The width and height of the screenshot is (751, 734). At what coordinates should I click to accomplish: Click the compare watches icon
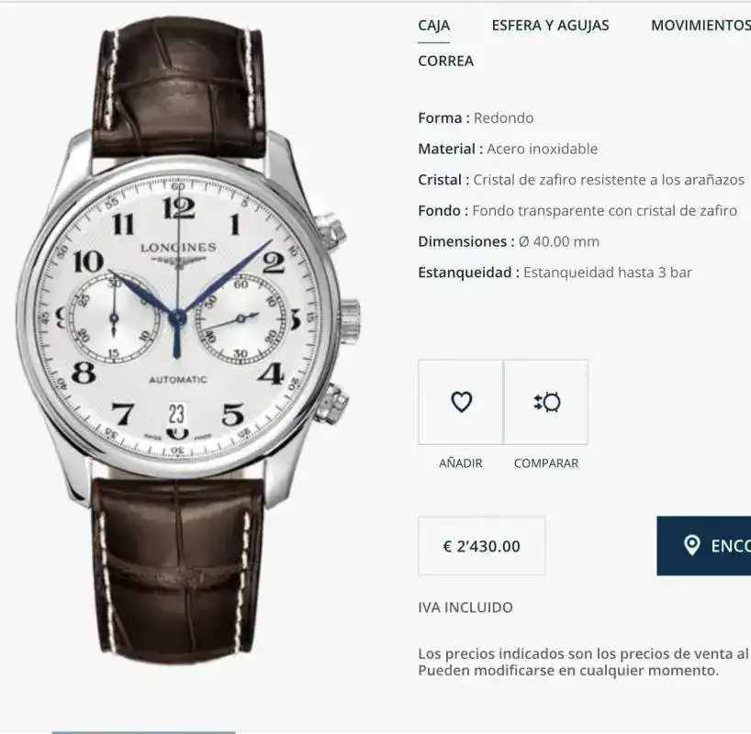[x=546, y=402]
